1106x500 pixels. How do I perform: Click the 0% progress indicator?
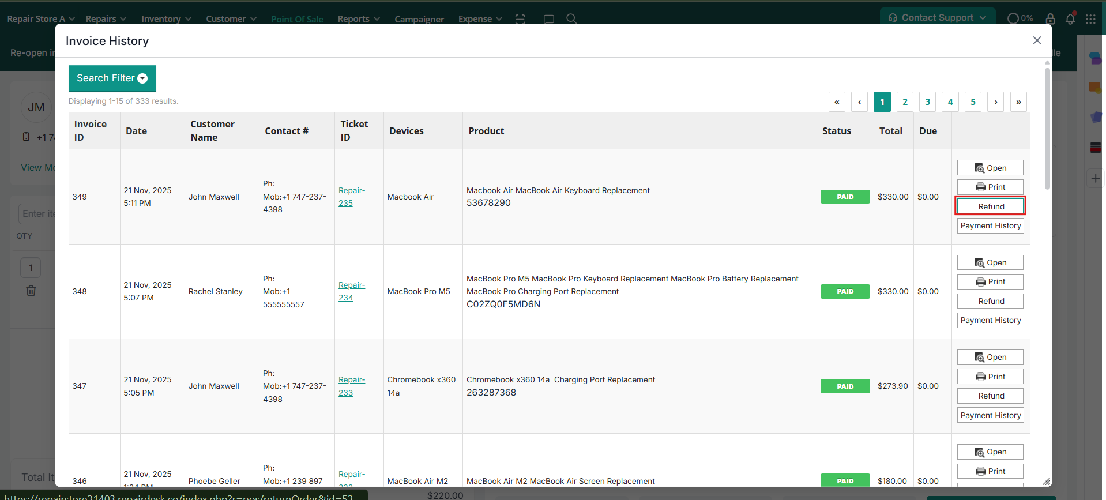tap(1020, 18)
